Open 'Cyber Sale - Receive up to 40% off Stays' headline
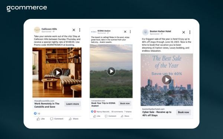This screenshot has height=139, width=223. tap(157, 114)
